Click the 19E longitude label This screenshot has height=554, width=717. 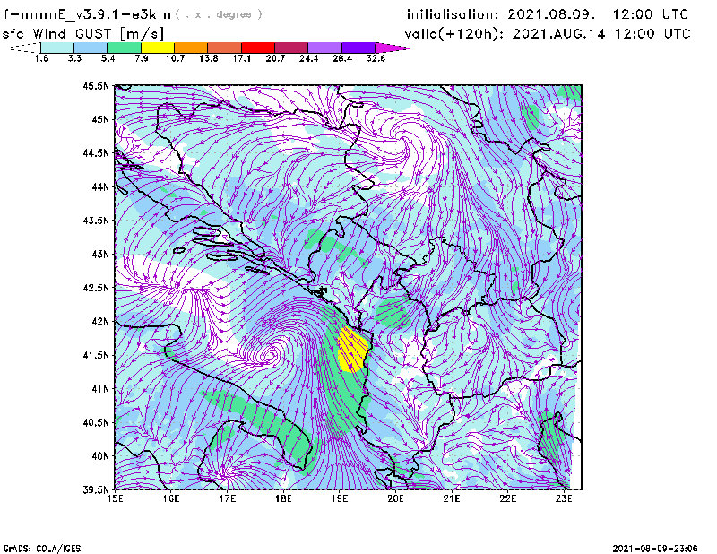pyautogui.click(x=340, y=498)
